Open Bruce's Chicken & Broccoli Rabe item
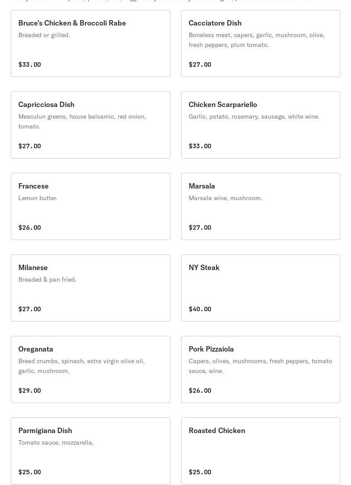The image size is (351, 485). 90,43
